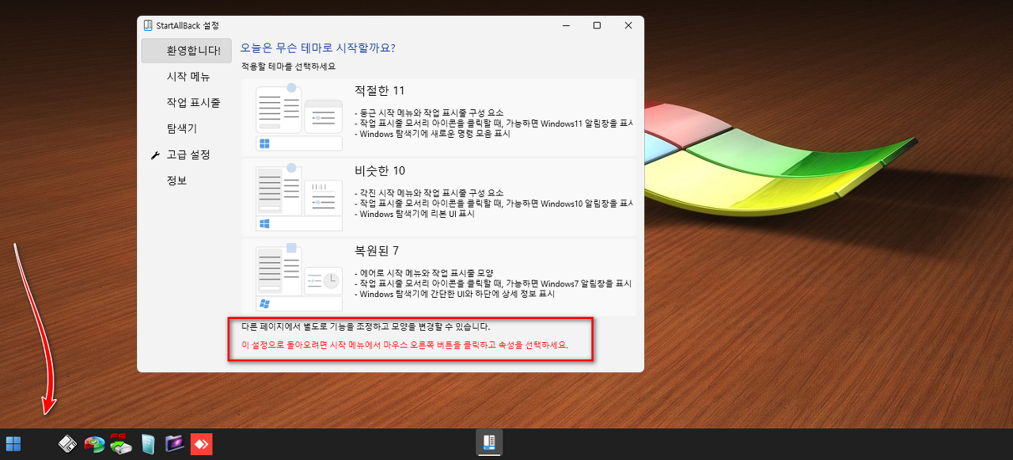
Task: Click the 적절한 11 theme preview thumbnail
Action: (299, 116)
